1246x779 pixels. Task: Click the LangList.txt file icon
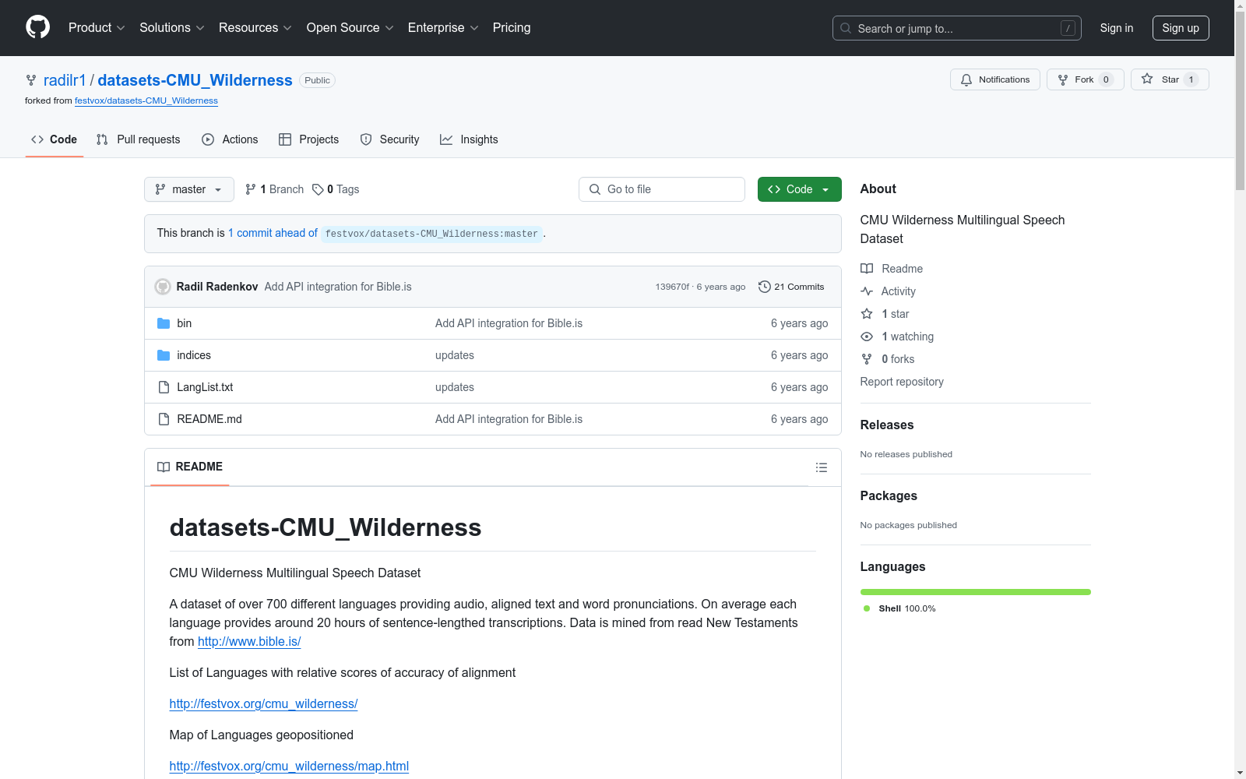tap(164, 387)
